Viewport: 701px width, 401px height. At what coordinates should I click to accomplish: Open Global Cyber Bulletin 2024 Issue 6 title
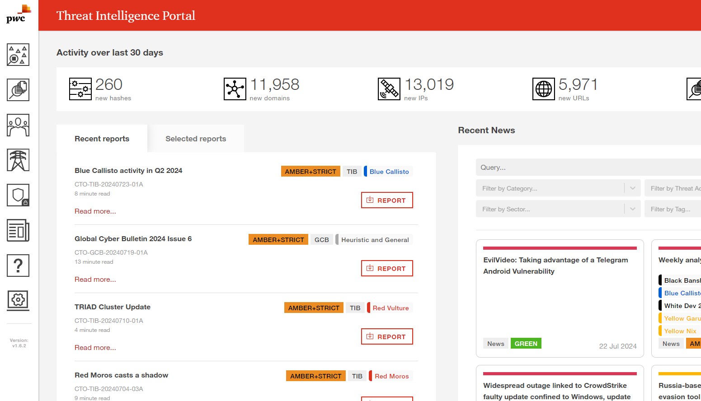tap(133, 239)
